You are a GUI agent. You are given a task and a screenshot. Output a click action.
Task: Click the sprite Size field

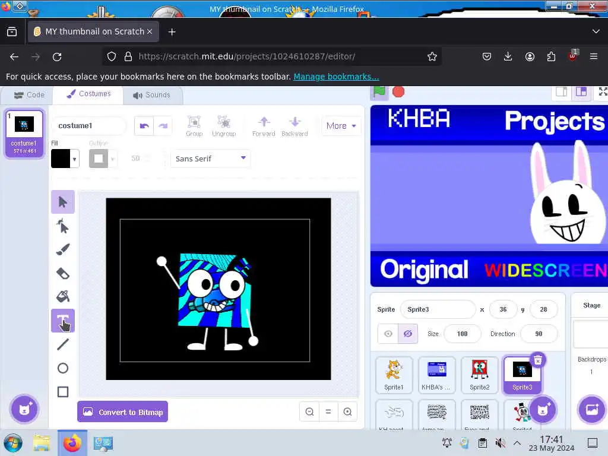coord(462,334)
